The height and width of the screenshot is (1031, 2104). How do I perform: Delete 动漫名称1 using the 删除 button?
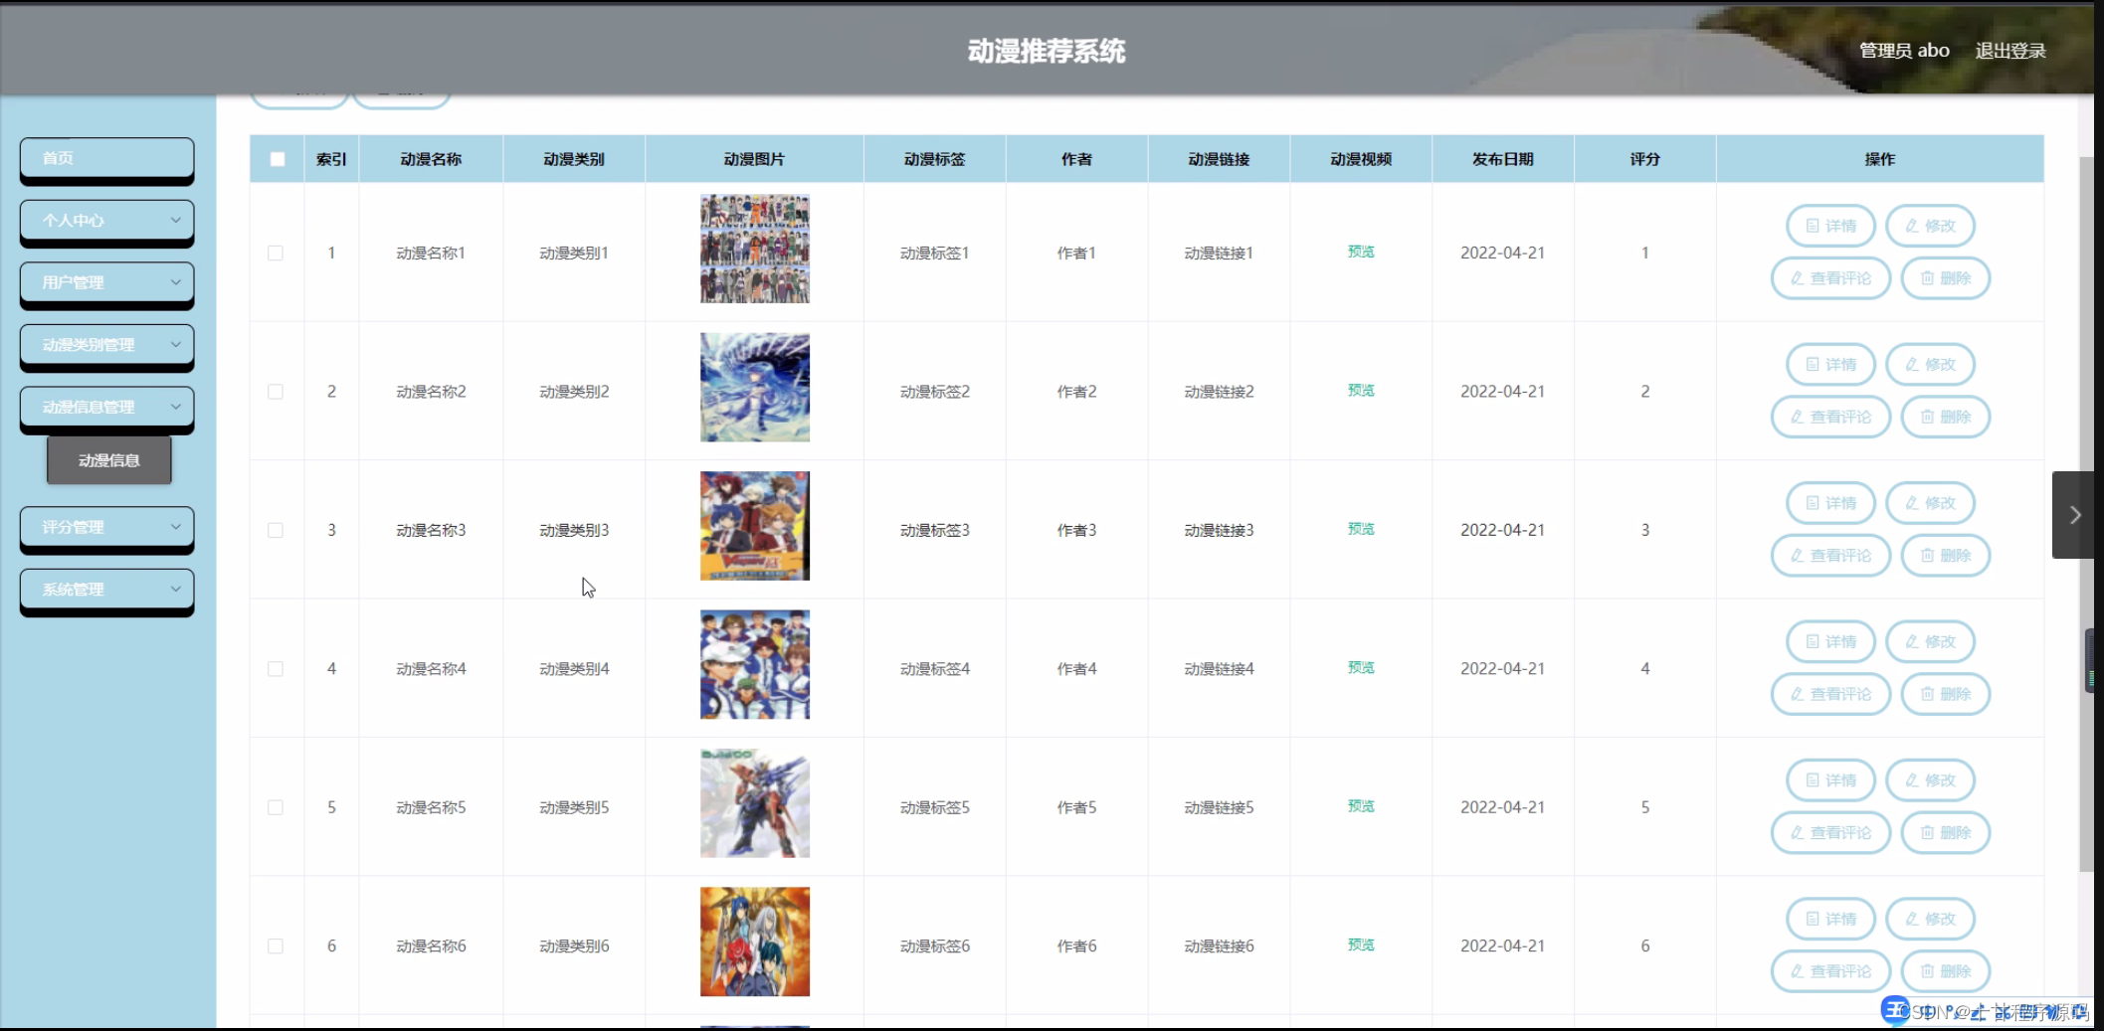click(1945, 278)
